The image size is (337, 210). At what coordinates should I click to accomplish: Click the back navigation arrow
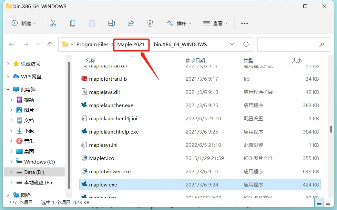[11, 44]
